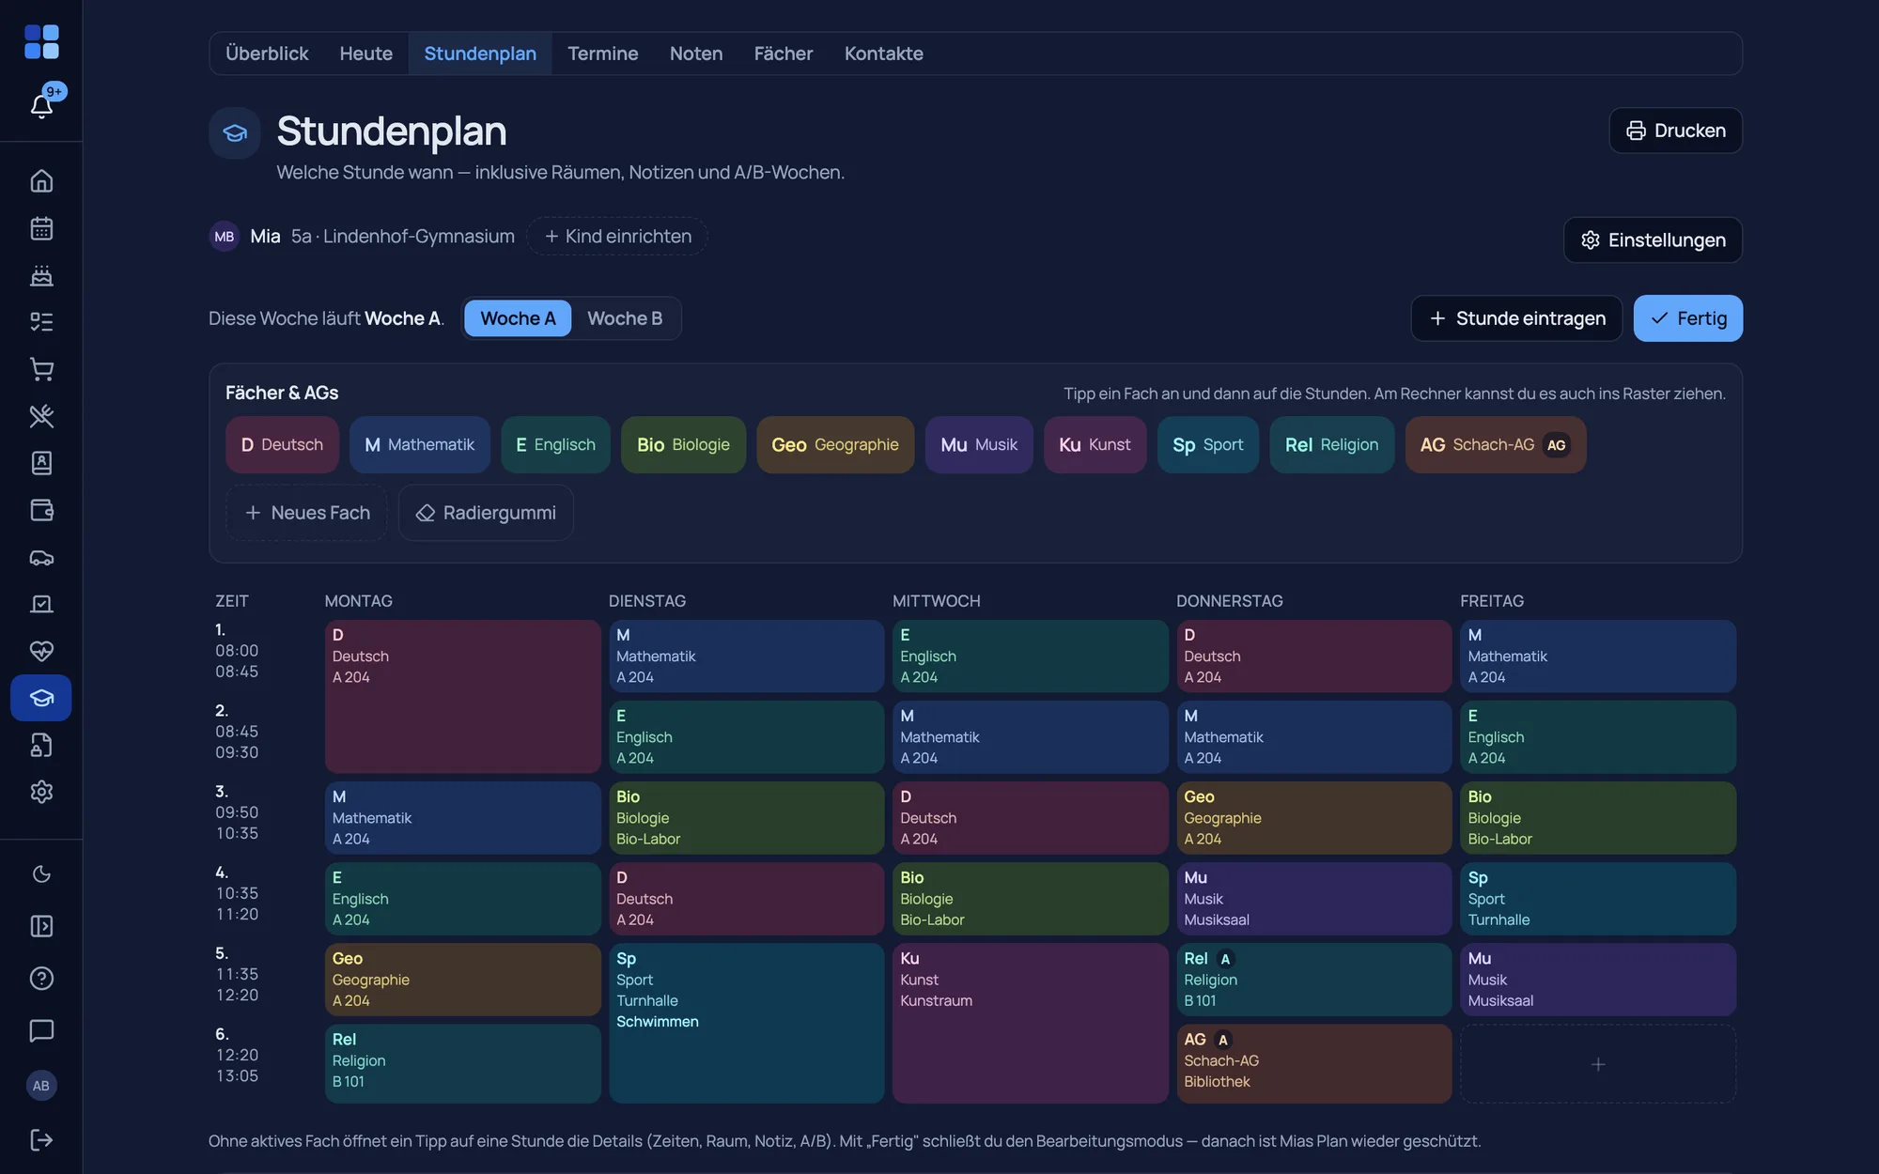The height and width of the screenshot is (1174, 1879).
Task: Open the settings gear in sidebar
Action: (41, 792)
